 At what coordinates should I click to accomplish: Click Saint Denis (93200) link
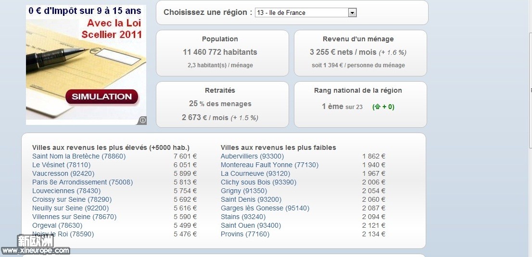tap(251, 199)
